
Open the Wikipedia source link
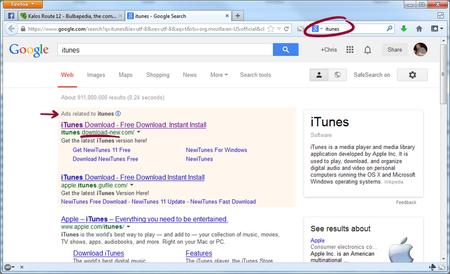[x=393, y=182]
